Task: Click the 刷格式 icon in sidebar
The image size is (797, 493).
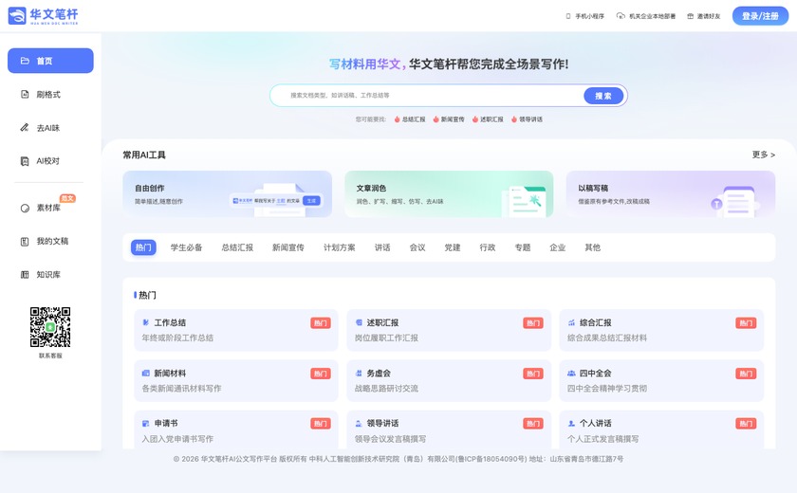Action: (x=25, y=95)
